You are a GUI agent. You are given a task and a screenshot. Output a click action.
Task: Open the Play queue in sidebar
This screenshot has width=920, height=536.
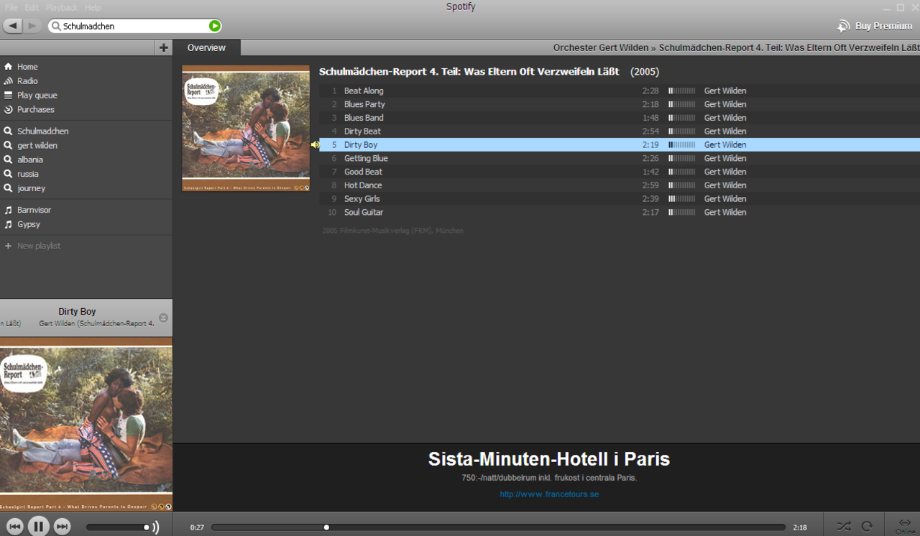[37, 96]
